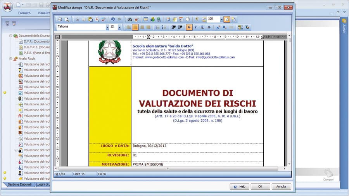
Task: Decrease indent with the outdent icon
Action: pyautogui.click(x=174, y=28)
